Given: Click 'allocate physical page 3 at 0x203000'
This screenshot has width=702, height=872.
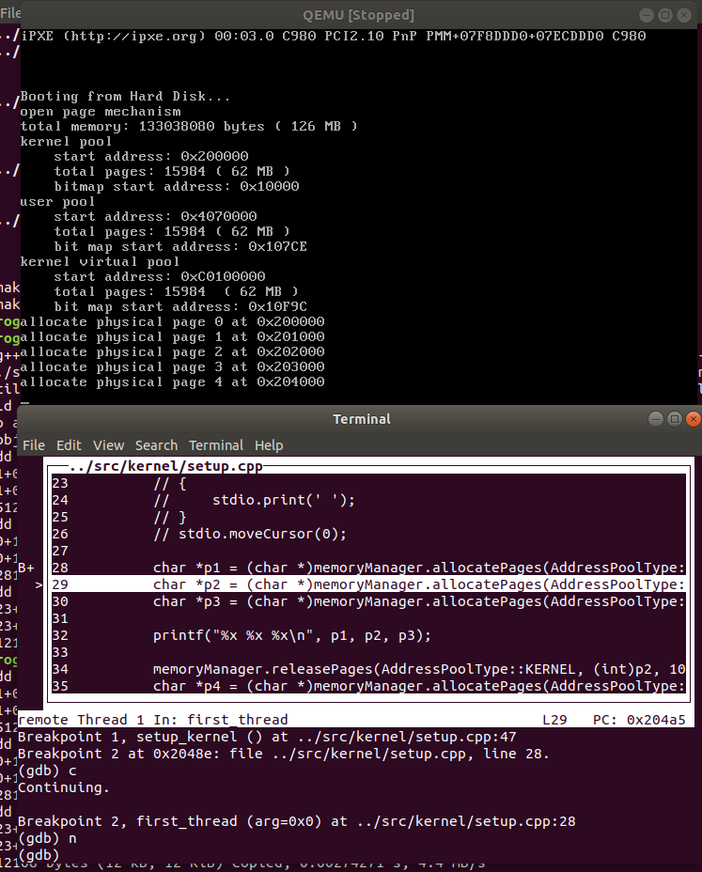Looking at the screenshot, I should pyautogui.click(x=172, y=366).
